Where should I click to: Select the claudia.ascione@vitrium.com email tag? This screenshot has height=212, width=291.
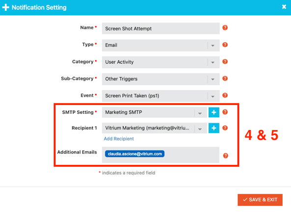134,154
